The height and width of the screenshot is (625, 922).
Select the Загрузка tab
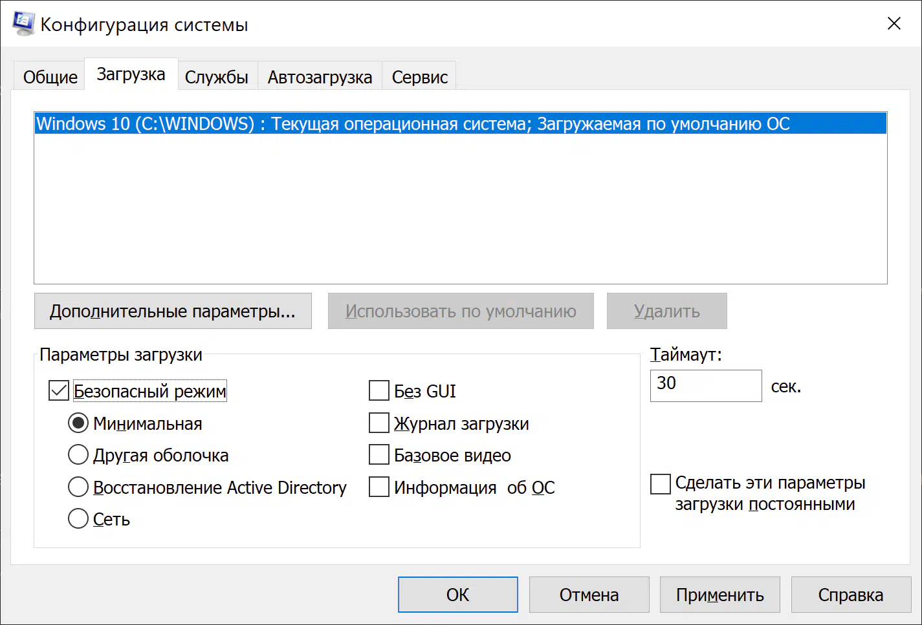click(x=131, y=74)
